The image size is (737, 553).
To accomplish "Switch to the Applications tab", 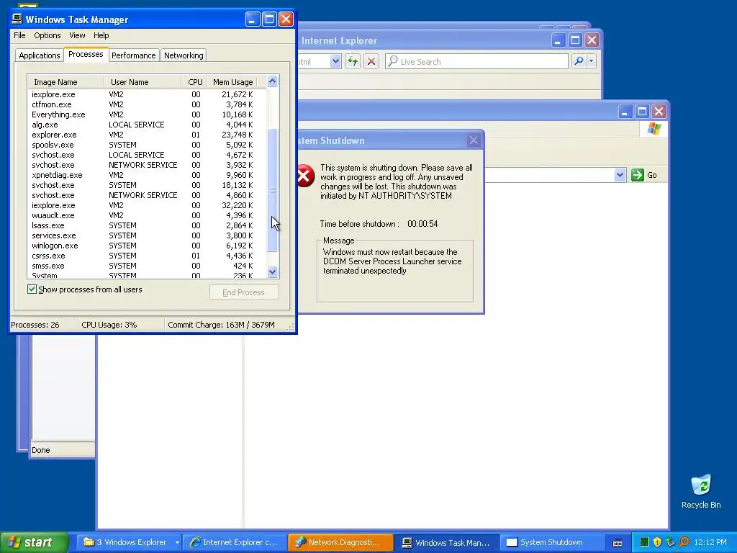I will pyautogui.click(x=39, y=55).
